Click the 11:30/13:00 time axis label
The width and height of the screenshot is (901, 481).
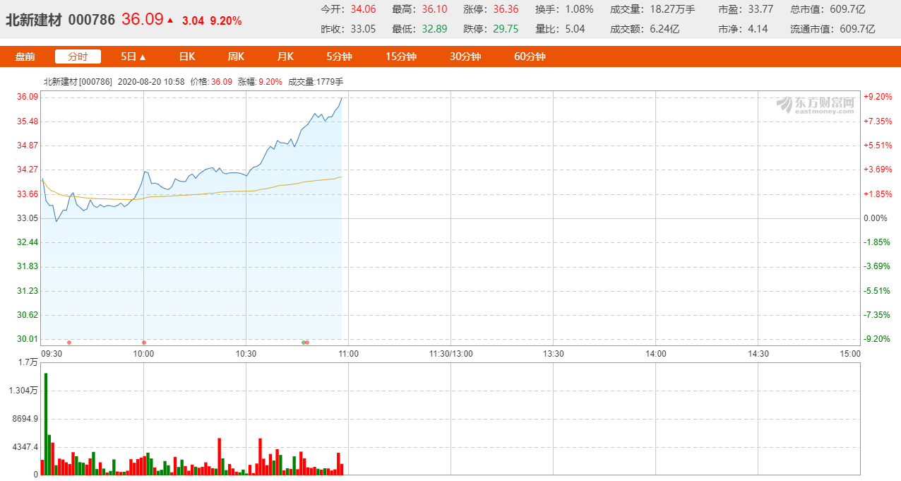click(450, 354)
